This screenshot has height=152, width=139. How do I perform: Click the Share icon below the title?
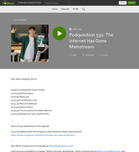click(x=101, y=55)
